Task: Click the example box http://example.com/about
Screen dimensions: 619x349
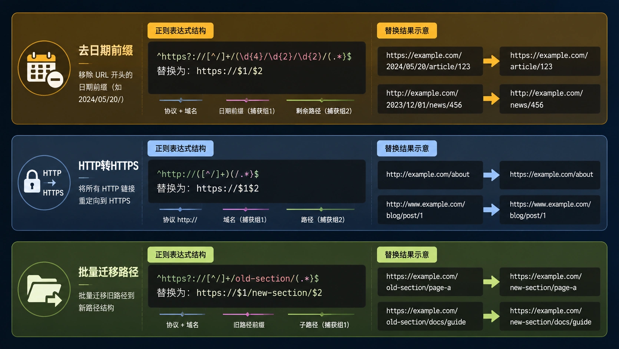Action: [x=430, y=175]
